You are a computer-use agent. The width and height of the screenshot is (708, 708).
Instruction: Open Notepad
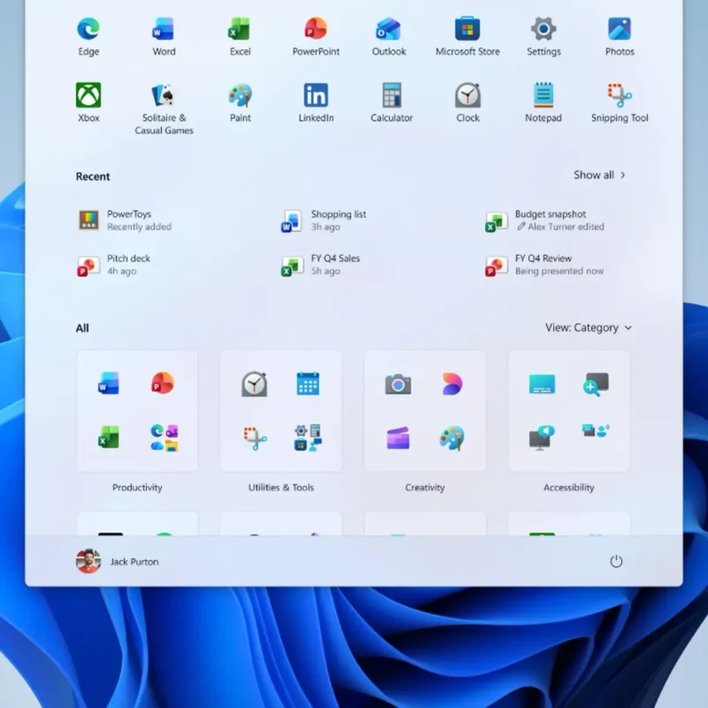click(543, 103)
